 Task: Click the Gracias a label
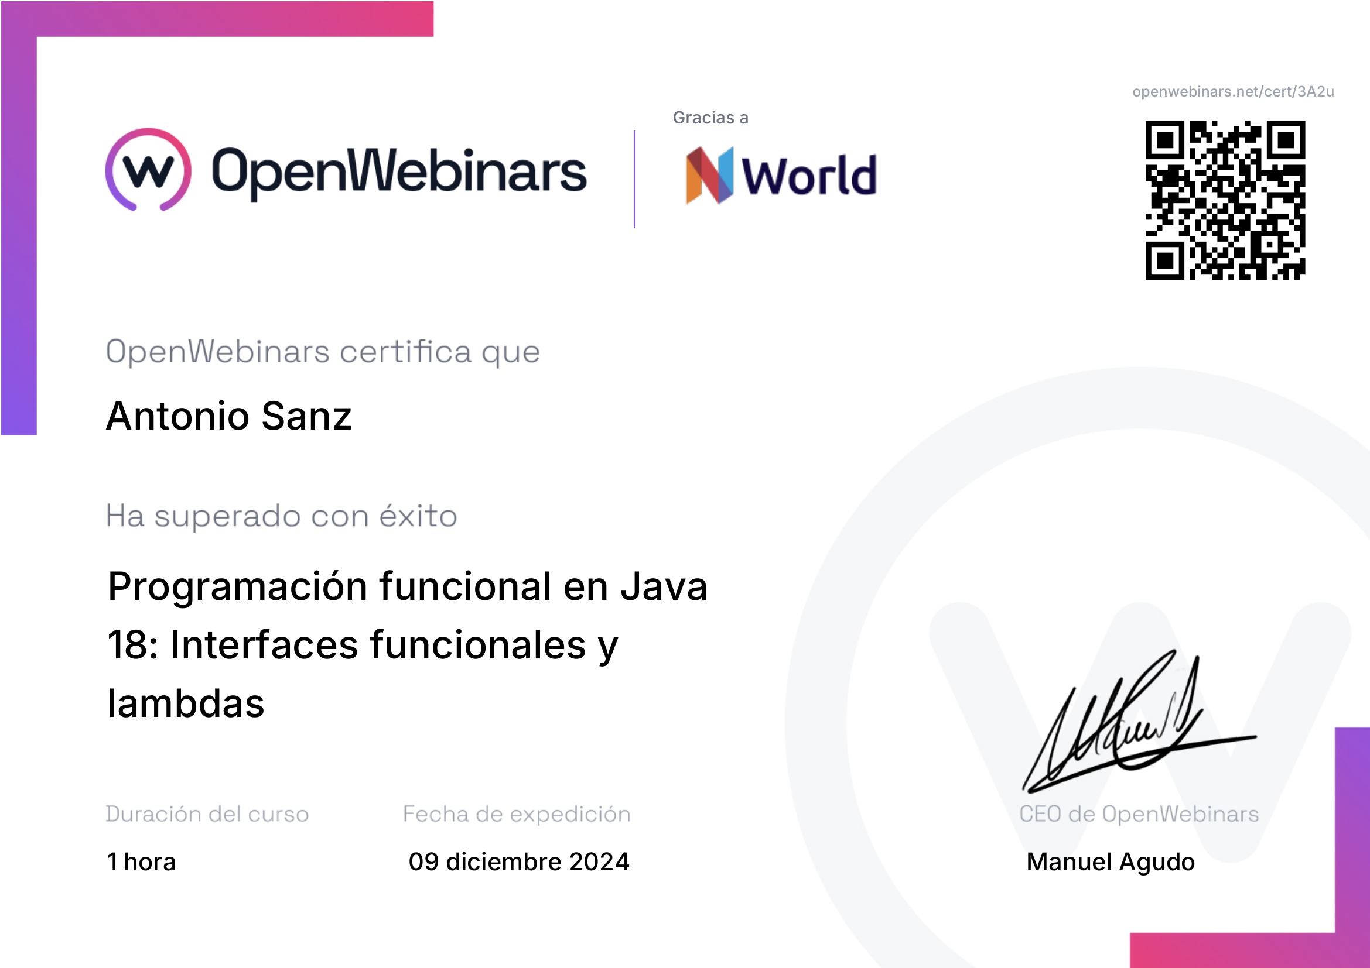pos(710,118)
